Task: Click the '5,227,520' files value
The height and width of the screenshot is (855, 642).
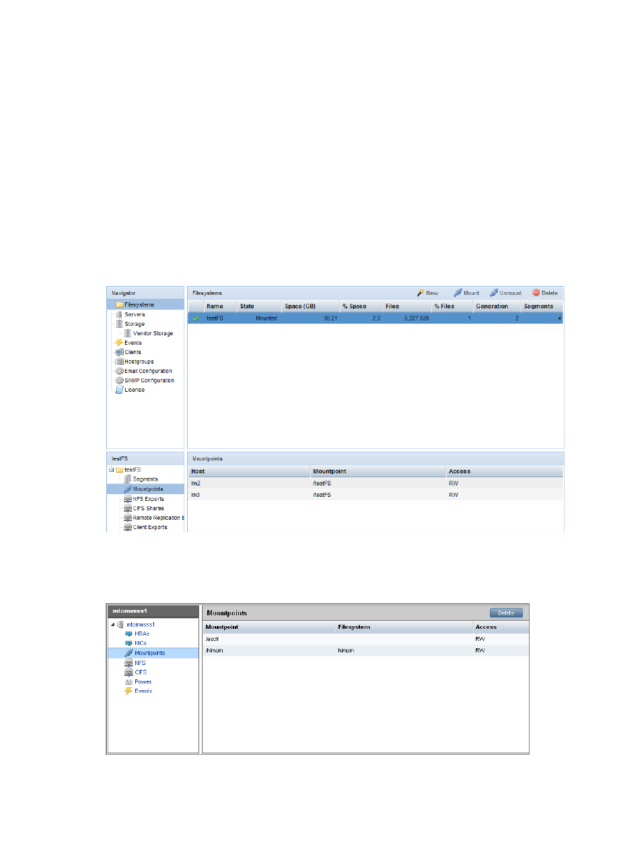Action: click(417, 318)
